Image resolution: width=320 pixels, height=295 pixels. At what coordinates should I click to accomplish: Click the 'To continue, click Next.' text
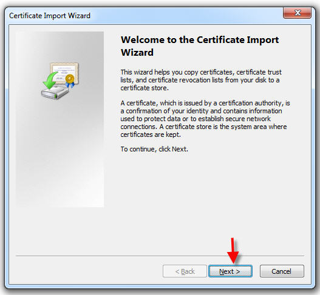154,149
